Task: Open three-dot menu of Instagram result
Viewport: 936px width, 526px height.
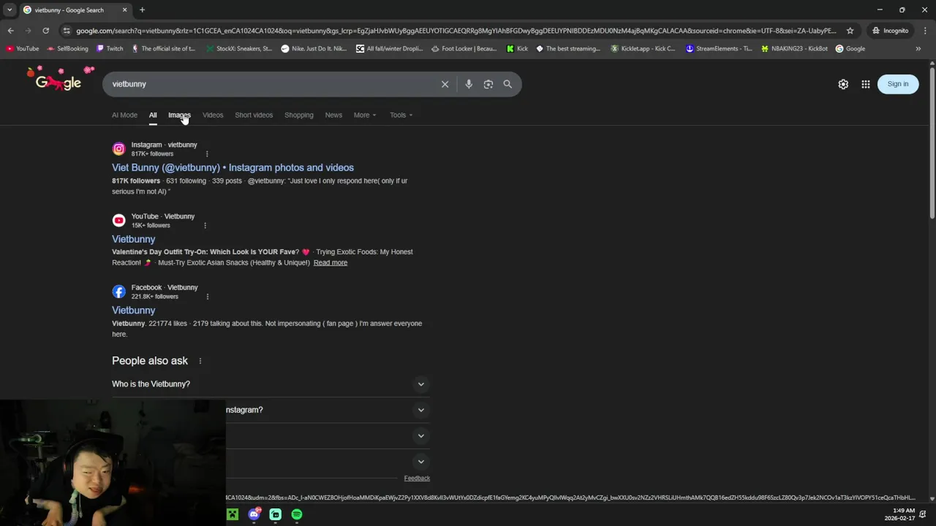Action: tap(207, 153)
